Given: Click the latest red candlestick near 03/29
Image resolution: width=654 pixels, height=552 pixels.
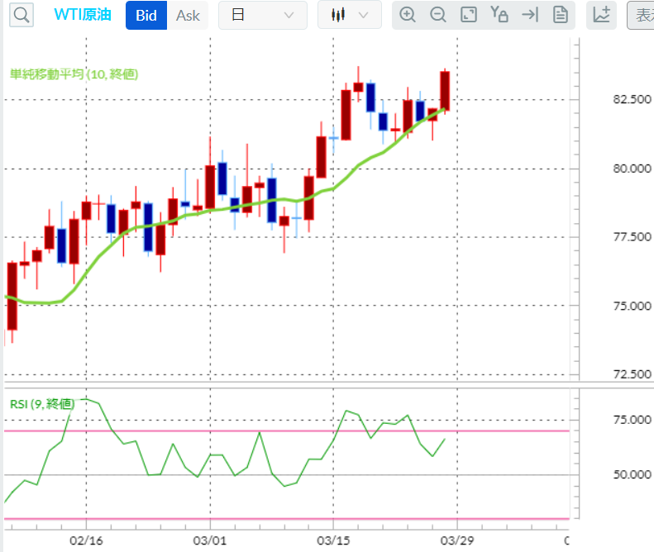Looking at the screenshot, I should (445, 91).
